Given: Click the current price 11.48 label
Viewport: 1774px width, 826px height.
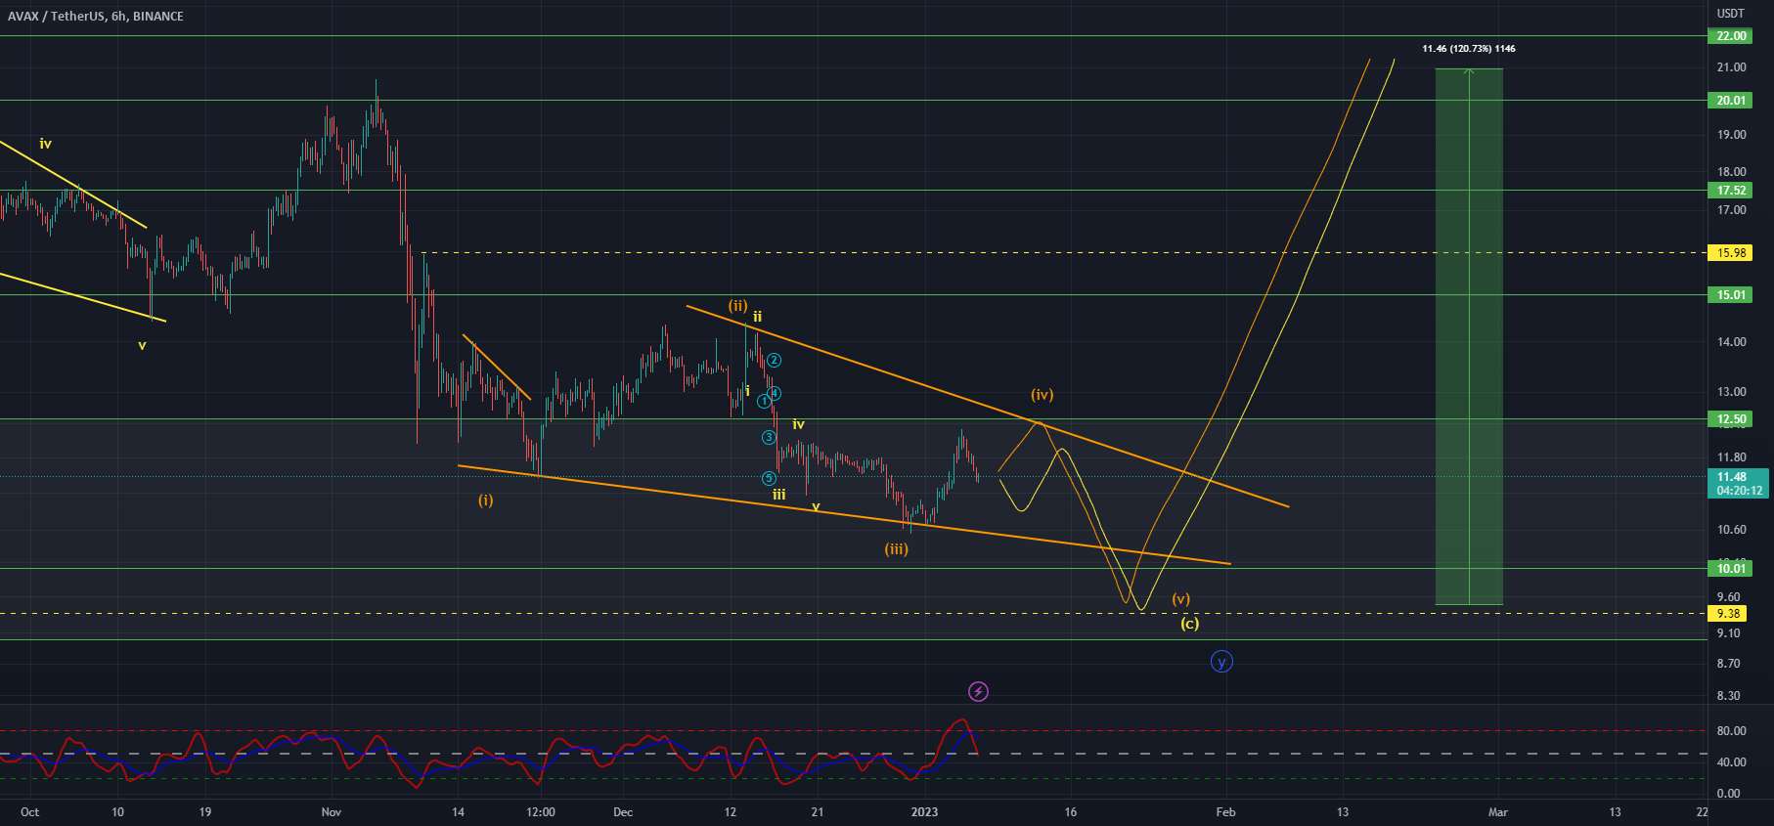Looking at the screenshot, I should click(x=1731, y=477).
